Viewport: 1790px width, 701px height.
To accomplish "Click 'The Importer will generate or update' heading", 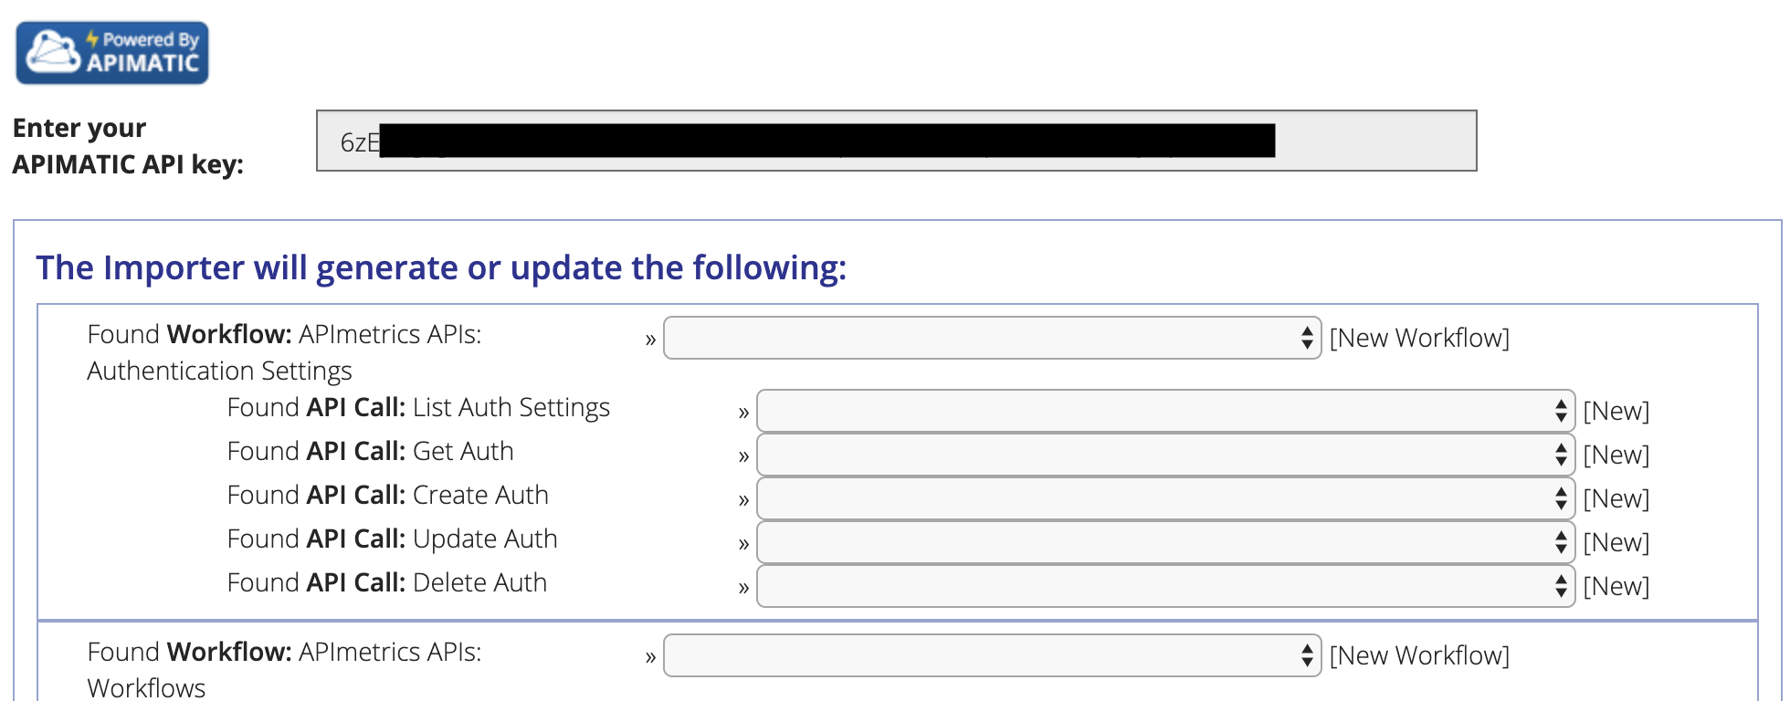I will point(441,267).
